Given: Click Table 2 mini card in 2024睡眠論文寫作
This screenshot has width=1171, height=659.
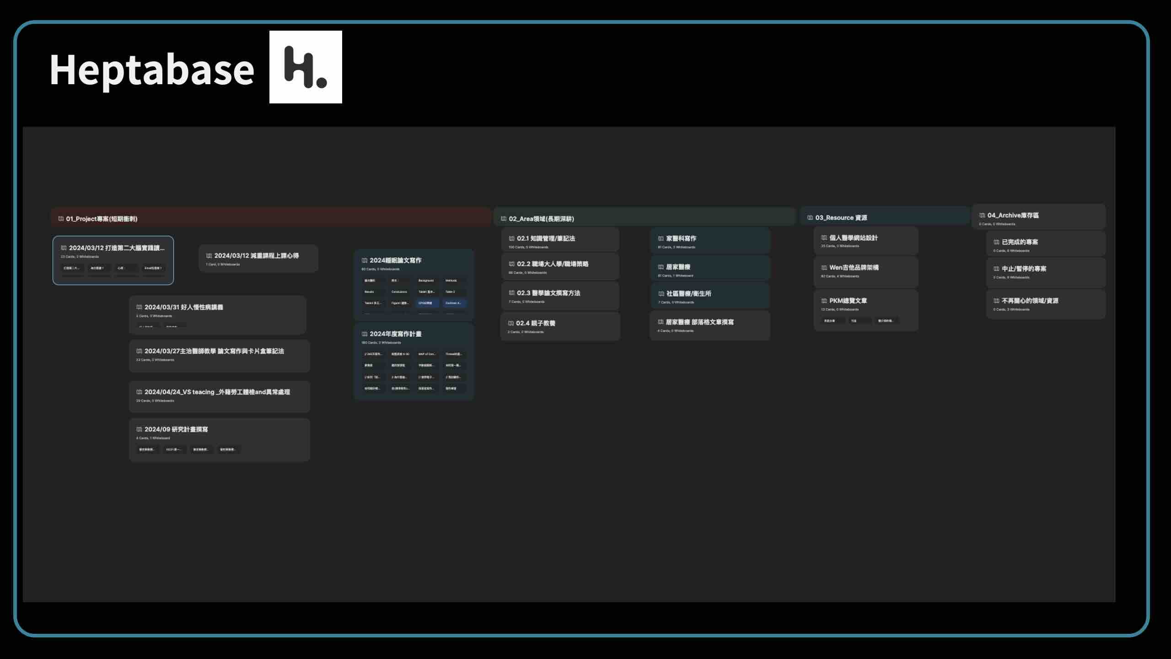Looking at the screenshot, I should pos(454,292).
